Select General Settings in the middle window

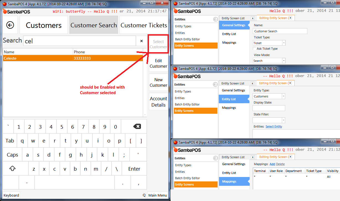coord(233,90)
